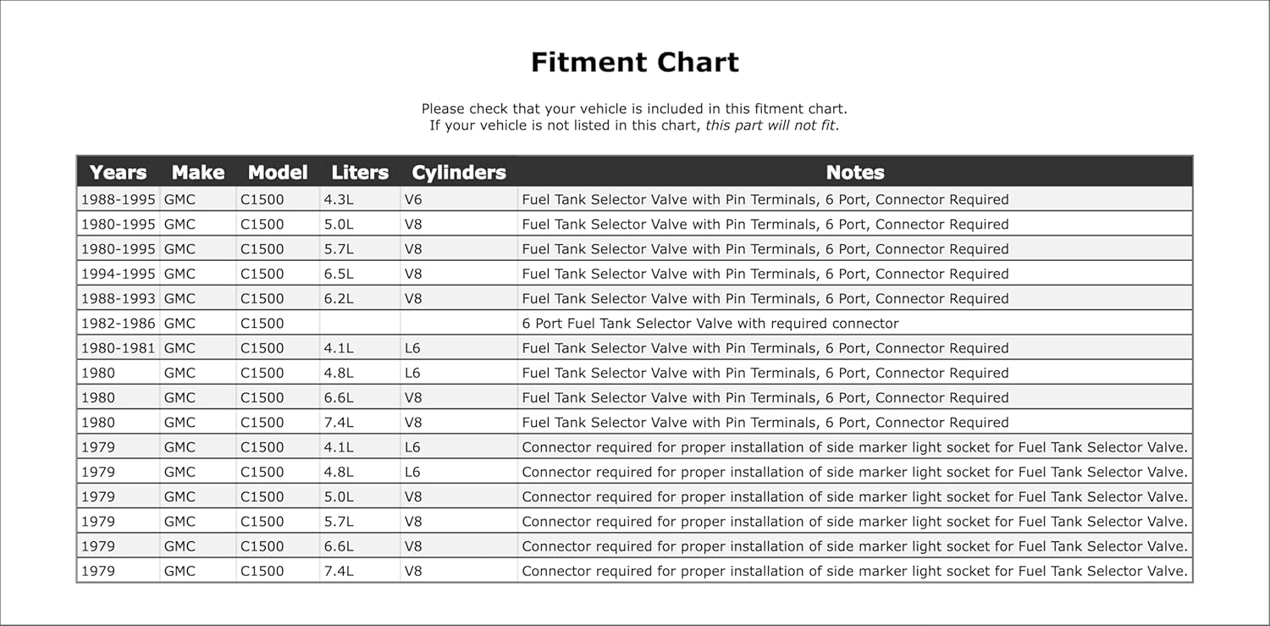Screen dimensions: 1270x626
Task: Click the 6.2L liters cell
Action: click(339, 298)
